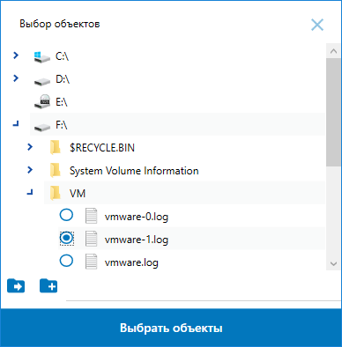
Task: Select the vmware.log radio button
Action: pos(66,261)
